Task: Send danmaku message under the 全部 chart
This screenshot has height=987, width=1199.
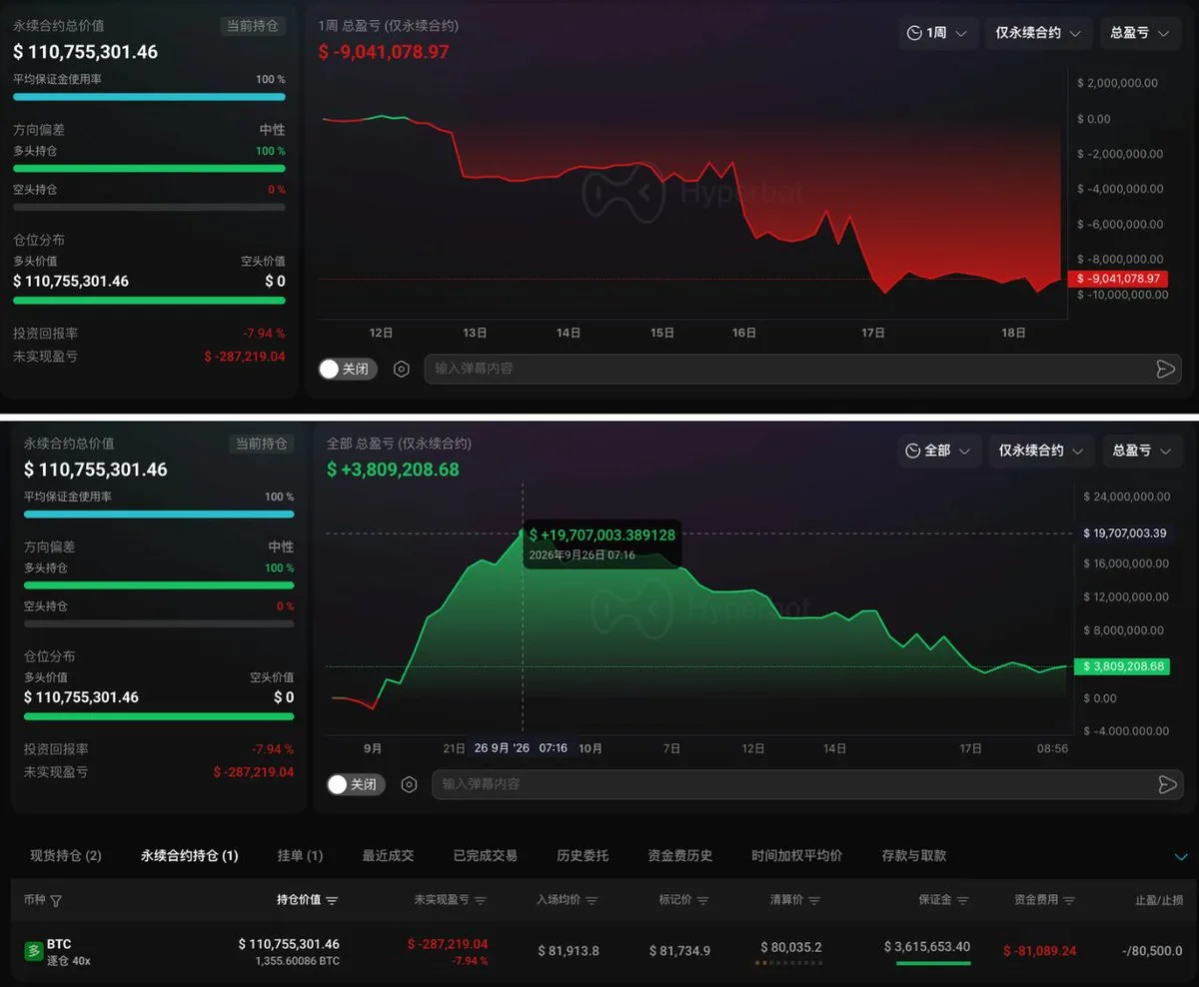Action: pos(1166,784)
